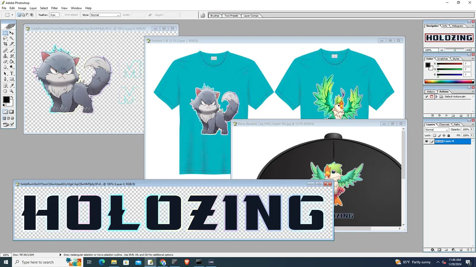This screenshot has width=476, height=267.
Task: Open the Histogram tab
Action: (x=457, y=26)
